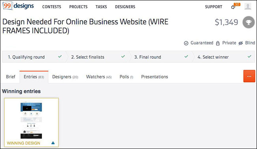Open the Designers navigation item
Image resolution: width=257 pixels, height=149 pixels.
pyautogui.click(x=125, y=7)
